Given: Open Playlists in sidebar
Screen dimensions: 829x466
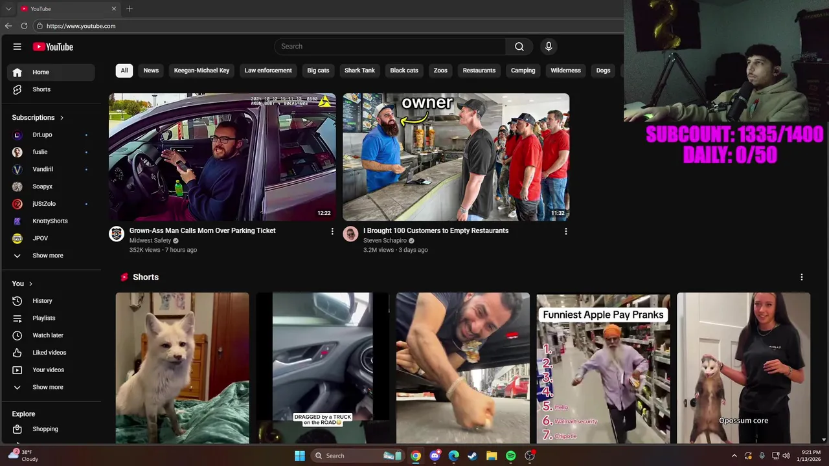Looking at the screenshot, I should pos(51,318).
